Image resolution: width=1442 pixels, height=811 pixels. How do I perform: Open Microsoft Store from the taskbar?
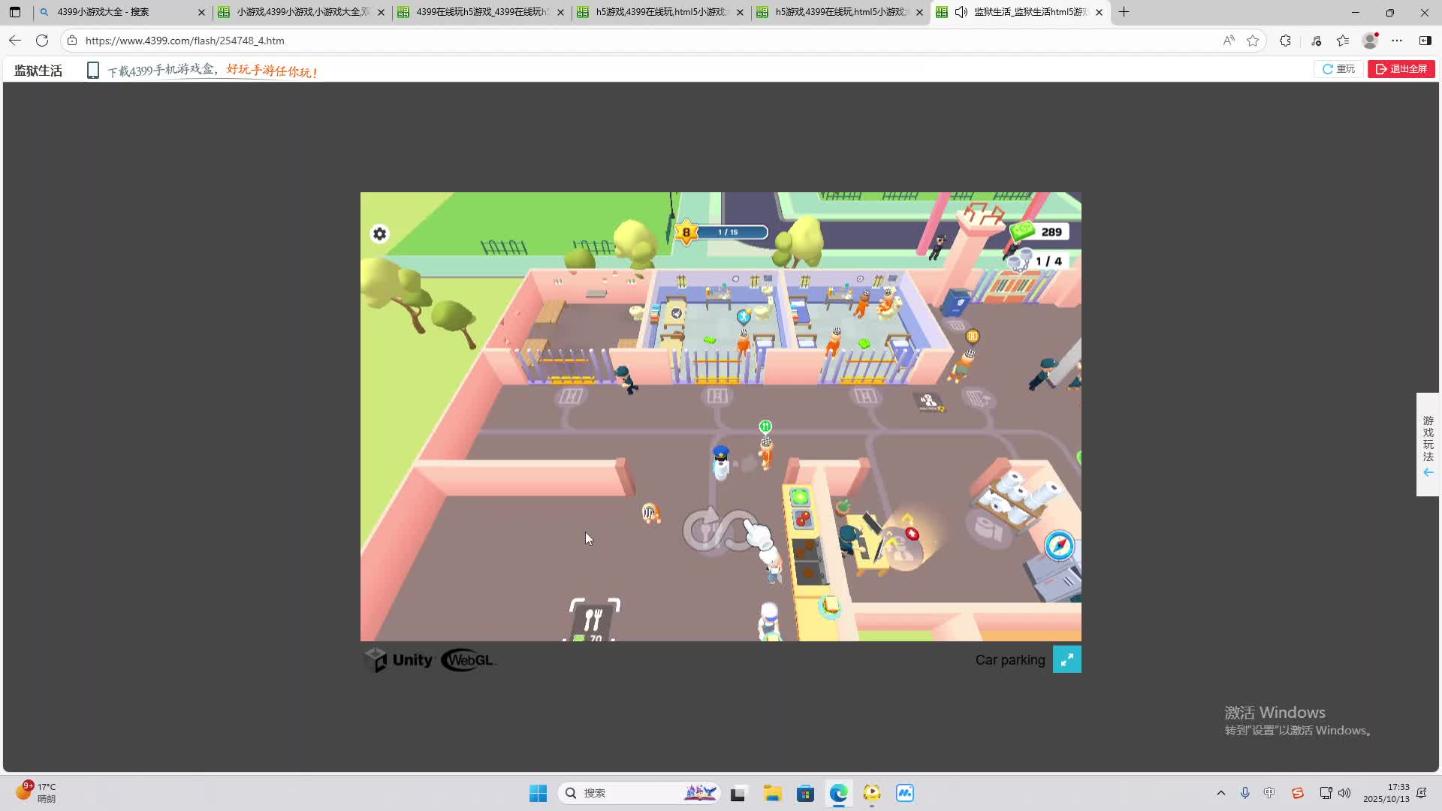point(805,793)
